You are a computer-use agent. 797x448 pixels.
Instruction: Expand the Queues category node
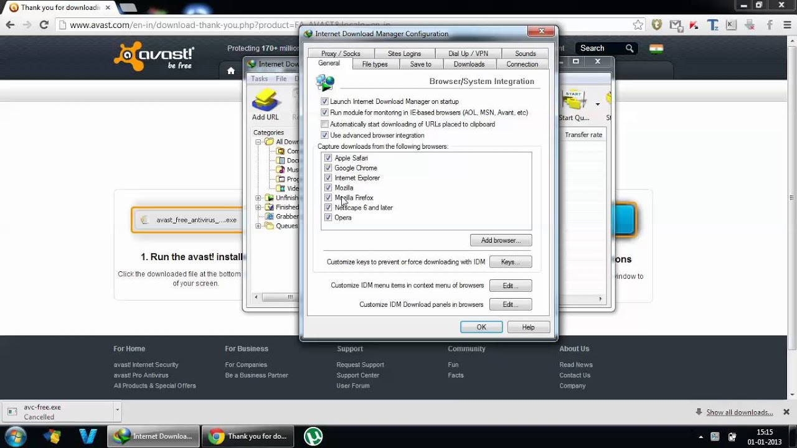[x=258, y=226]
